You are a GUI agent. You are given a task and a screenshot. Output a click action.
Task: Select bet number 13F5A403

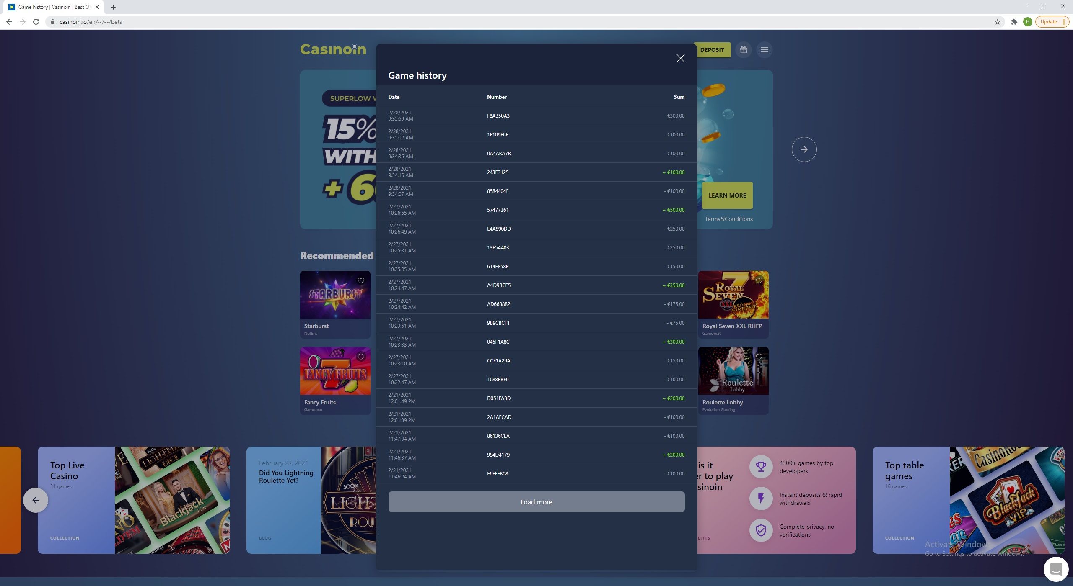(x=498, y=248)
